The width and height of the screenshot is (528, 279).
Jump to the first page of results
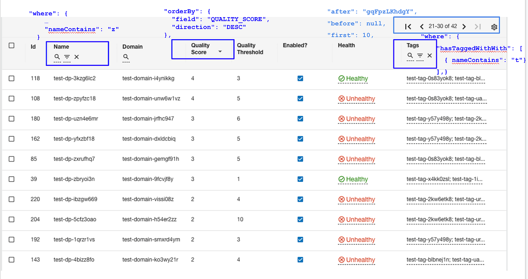pos(408,27)
